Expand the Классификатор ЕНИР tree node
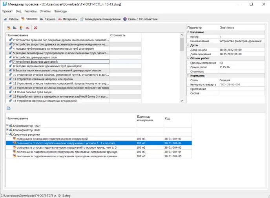 [8, 130]
